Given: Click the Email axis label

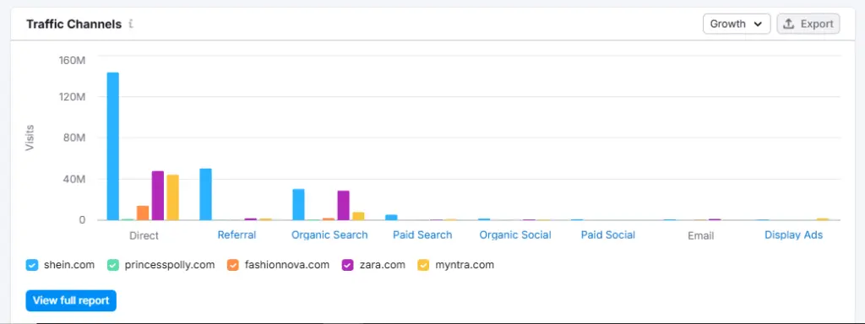Looking at the screenshot, I should click(700, 236).
